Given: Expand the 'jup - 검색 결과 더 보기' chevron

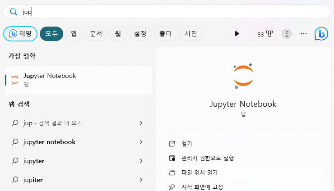Looking at the screenshot, I should coord(141,123).
